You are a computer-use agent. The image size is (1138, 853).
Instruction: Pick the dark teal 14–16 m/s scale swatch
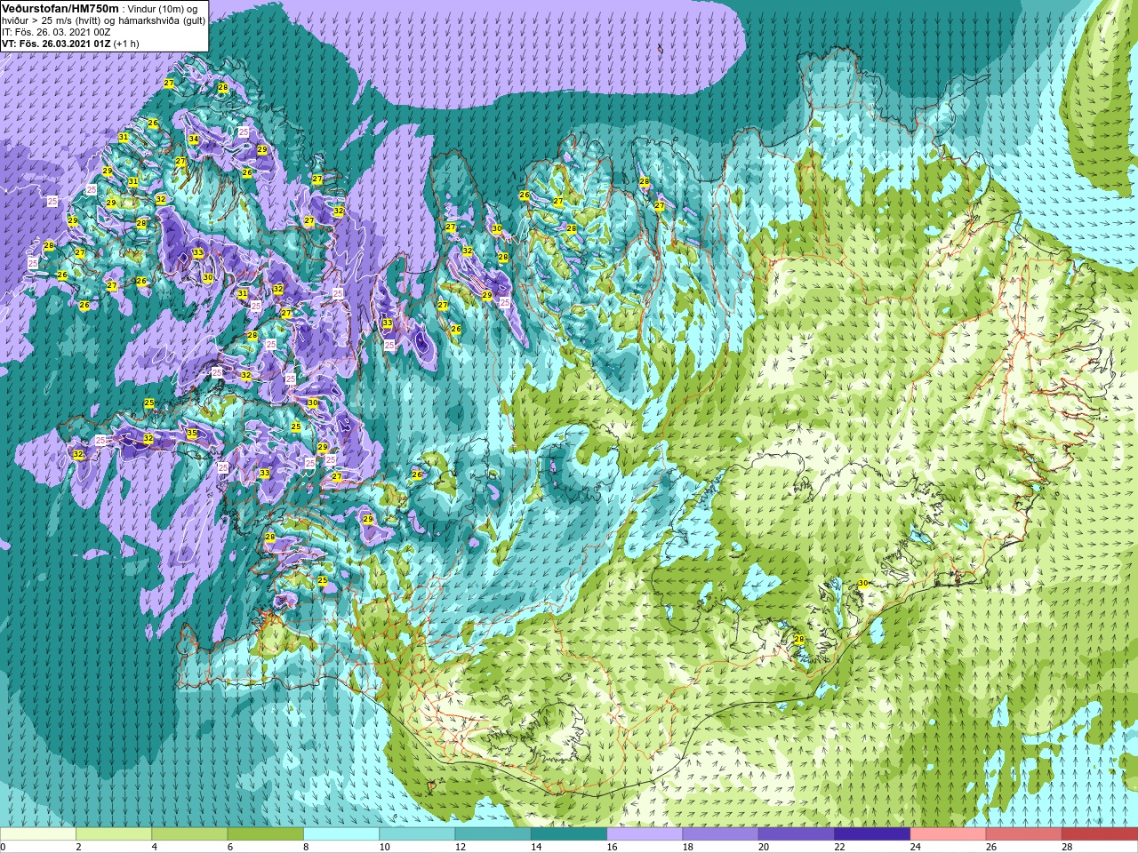569,834
